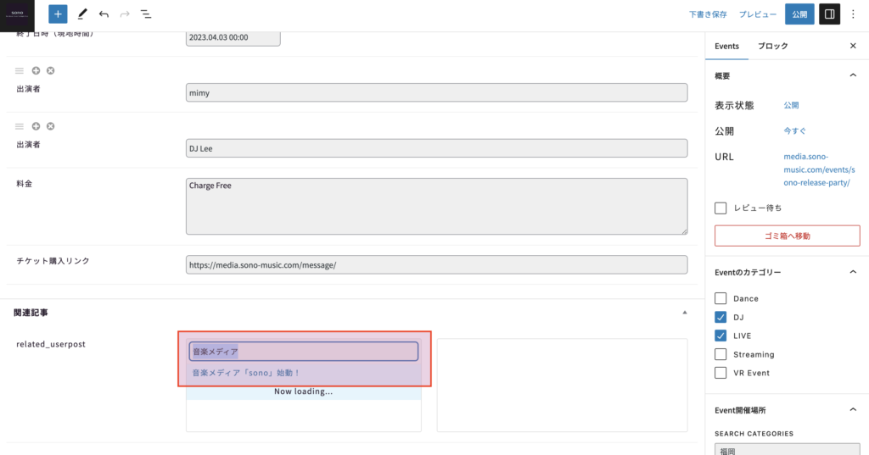Click the チケット購入リンク input field
This screenshot has height=455, width=869.
click(x=436, y=264)
